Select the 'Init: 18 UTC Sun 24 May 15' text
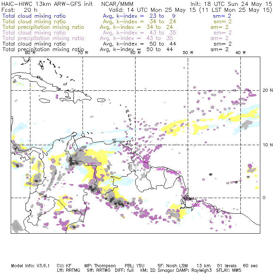This screenshot has height=274, width=274. pyautogui.click(x=231, y=4)
